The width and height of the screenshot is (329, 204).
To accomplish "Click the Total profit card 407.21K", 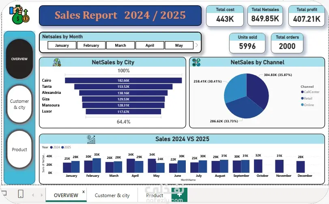I will 307,16.
